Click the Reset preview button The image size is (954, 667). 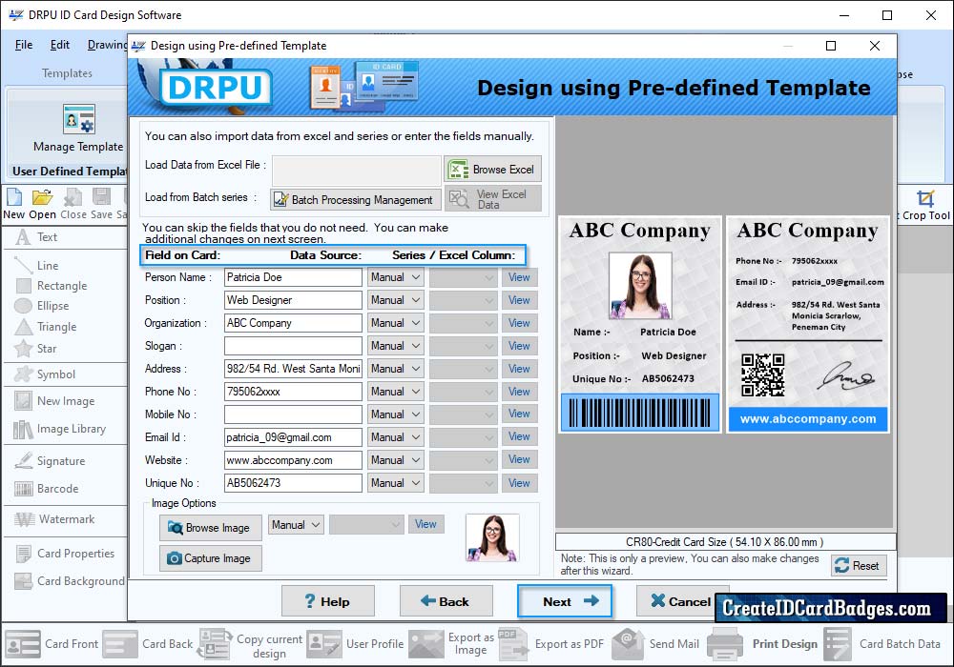pos(860,566)
